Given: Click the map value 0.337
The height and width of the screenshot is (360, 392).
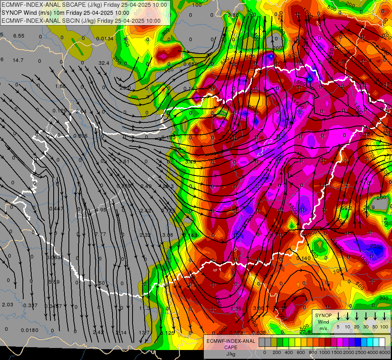Looking at the screenshot, I should point(30,305).
